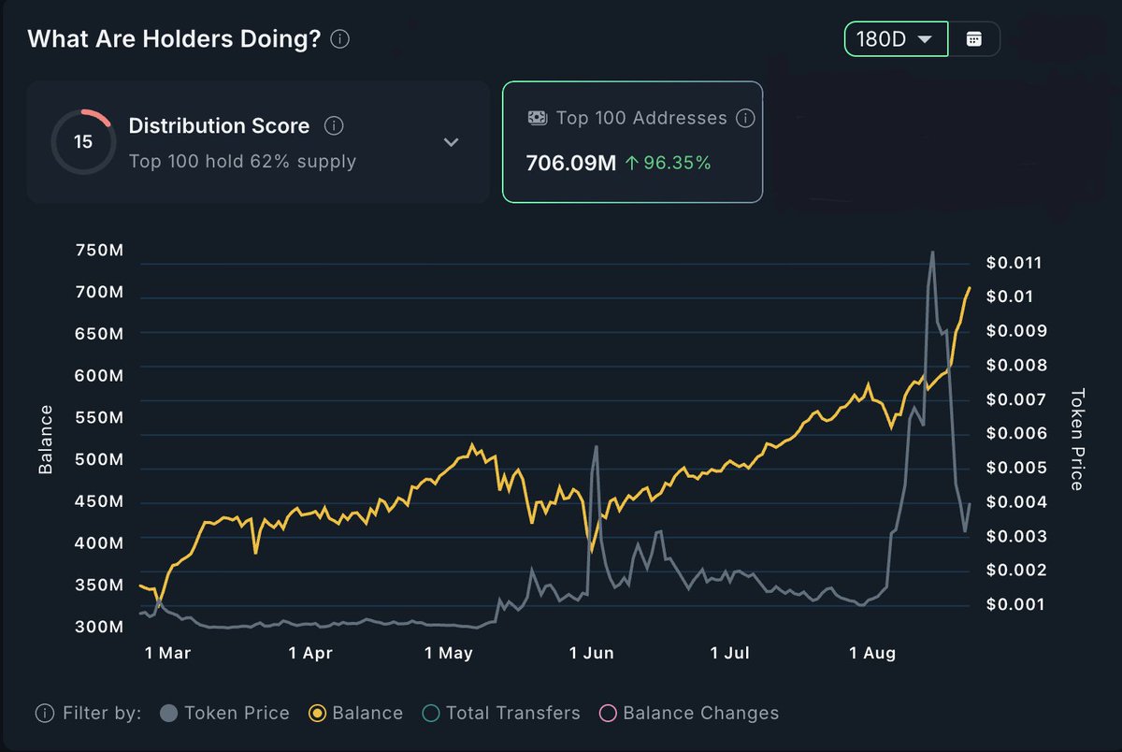Viewport: 1122px width, 752px height.
Task: Click the Token Price axis title
Action: click(1076, 440)
